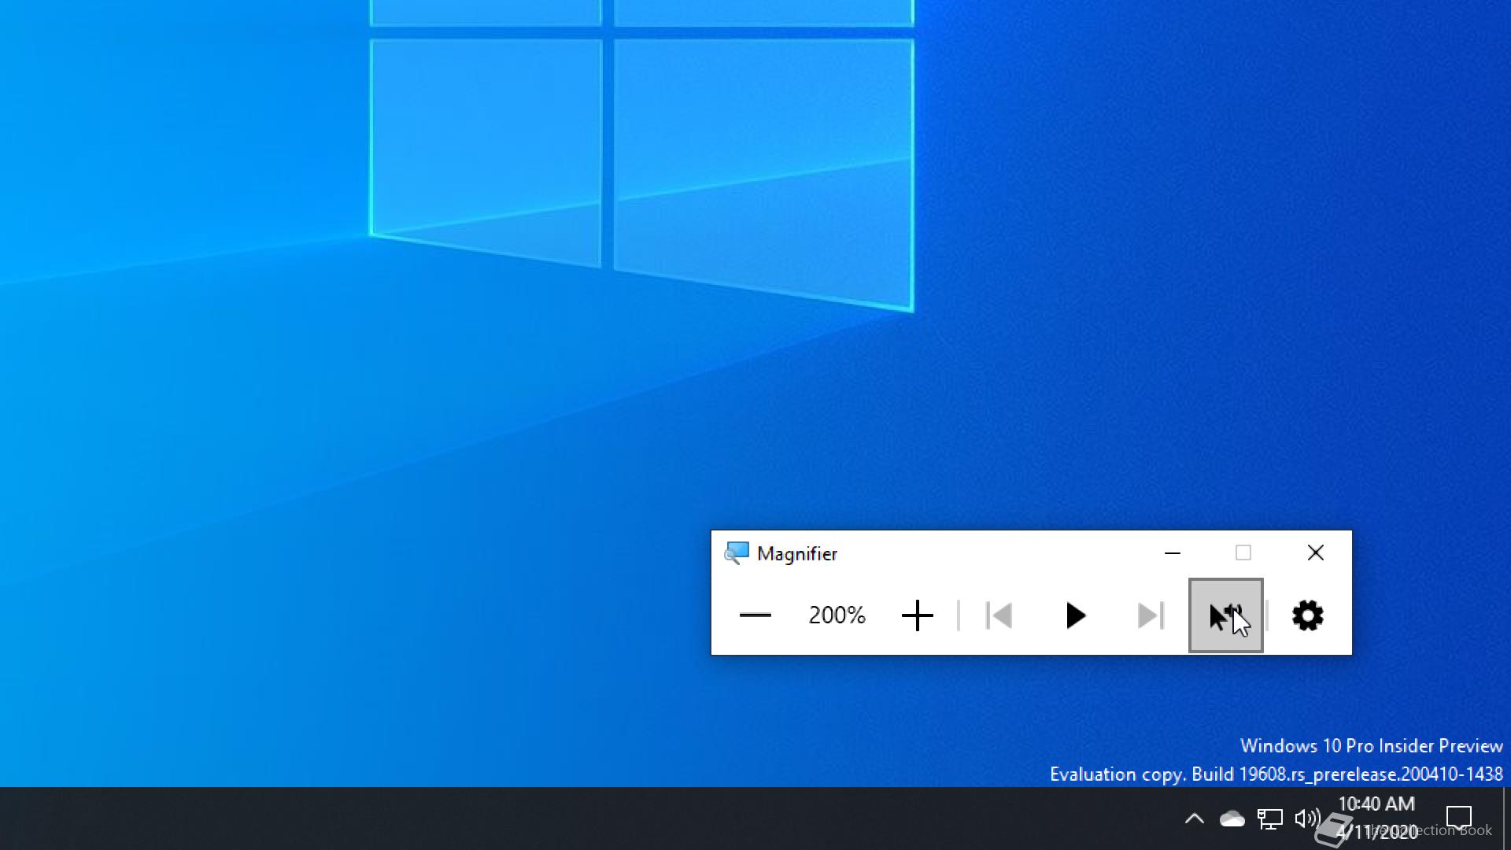The height and width of the screenshot is (850, 1511).
Task: Open Magnifier settings gear
Action: pyautogui.click(x=1308, y=615)
